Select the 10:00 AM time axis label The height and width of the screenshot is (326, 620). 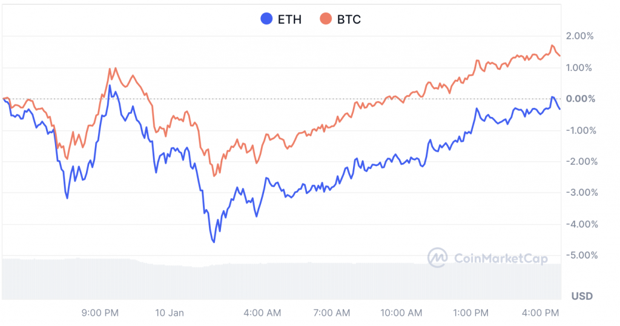[x=401, y=313]
